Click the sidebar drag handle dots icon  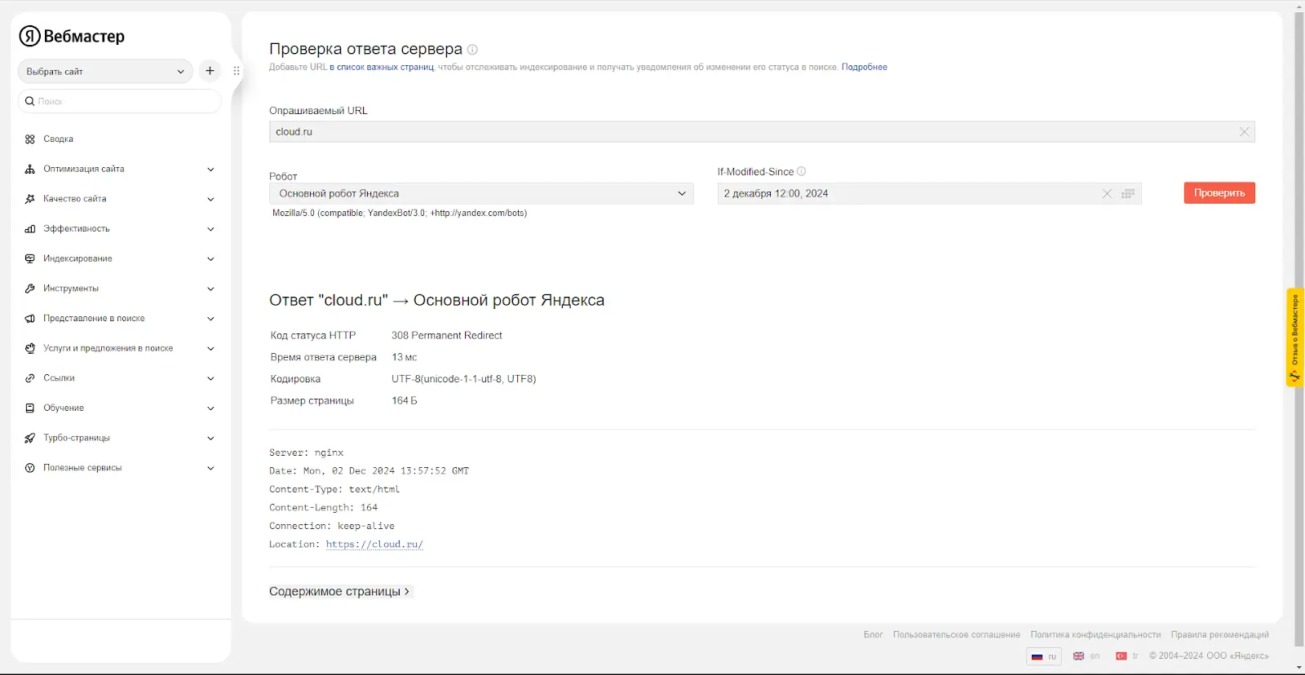237,71
